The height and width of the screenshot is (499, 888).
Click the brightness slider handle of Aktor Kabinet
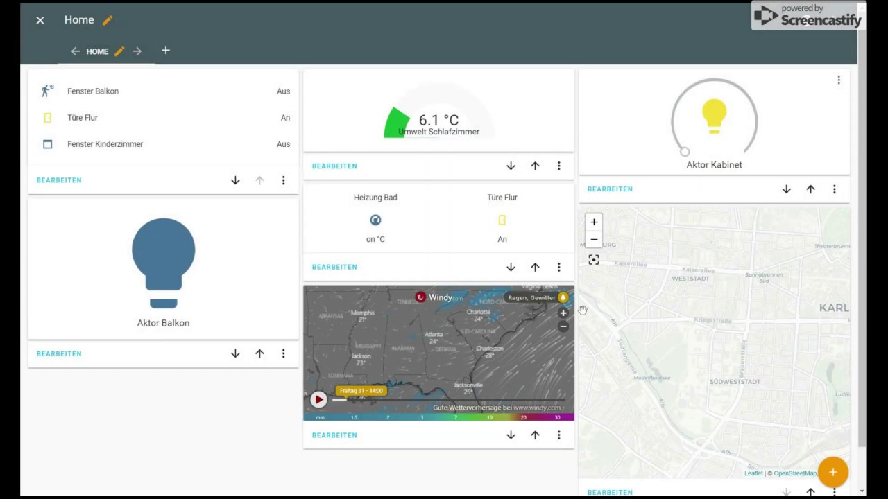point(685,152)
